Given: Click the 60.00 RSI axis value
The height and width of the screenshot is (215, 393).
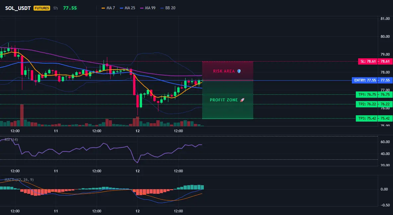Looking at the screenshot, I should pyautogui.click(x=385, y=142).
